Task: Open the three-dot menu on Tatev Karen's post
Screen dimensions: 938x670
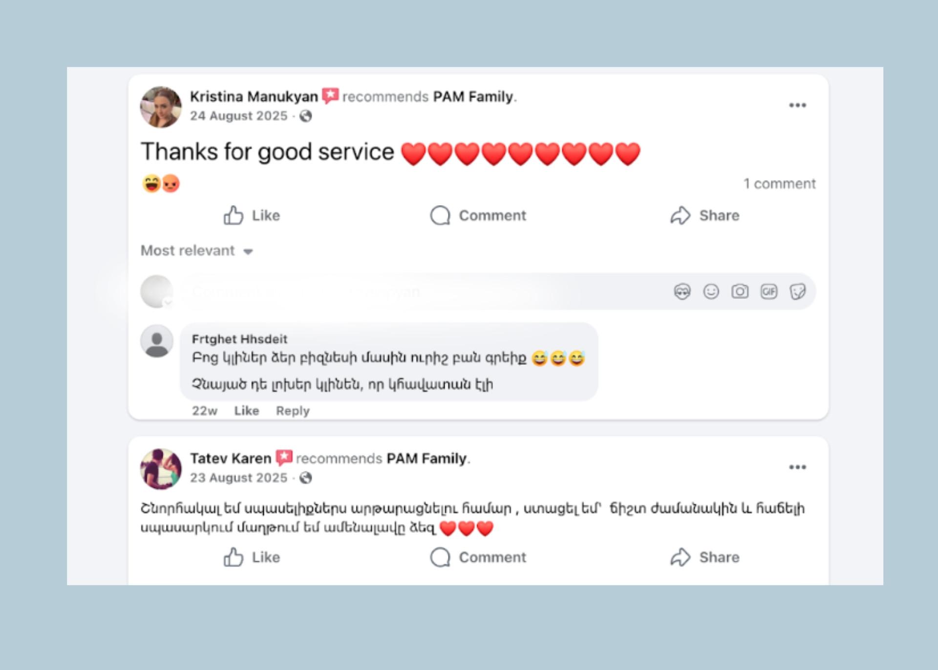Action: pyautogui.click(x=797, y=467)
